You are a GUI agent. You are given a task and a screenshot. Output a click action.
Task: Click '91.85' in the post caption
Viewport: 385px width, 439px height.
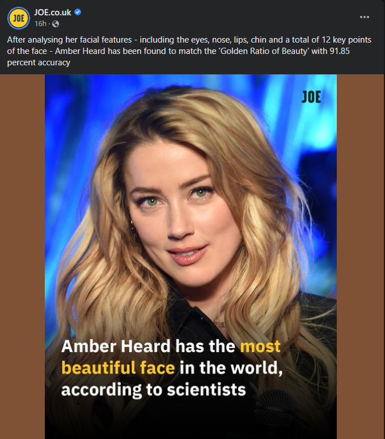(339, 51)
